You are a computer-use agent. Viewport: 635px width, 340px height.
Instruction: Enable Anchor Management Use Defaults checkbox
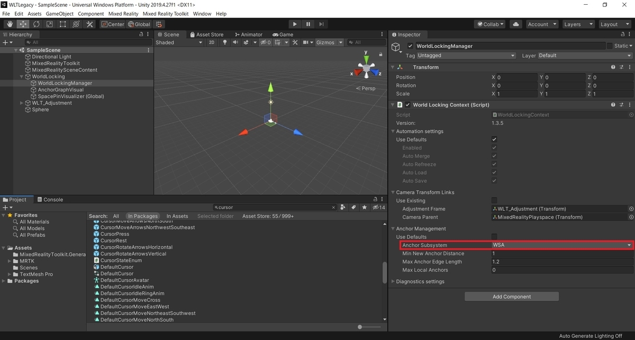(x=494, y=237)
